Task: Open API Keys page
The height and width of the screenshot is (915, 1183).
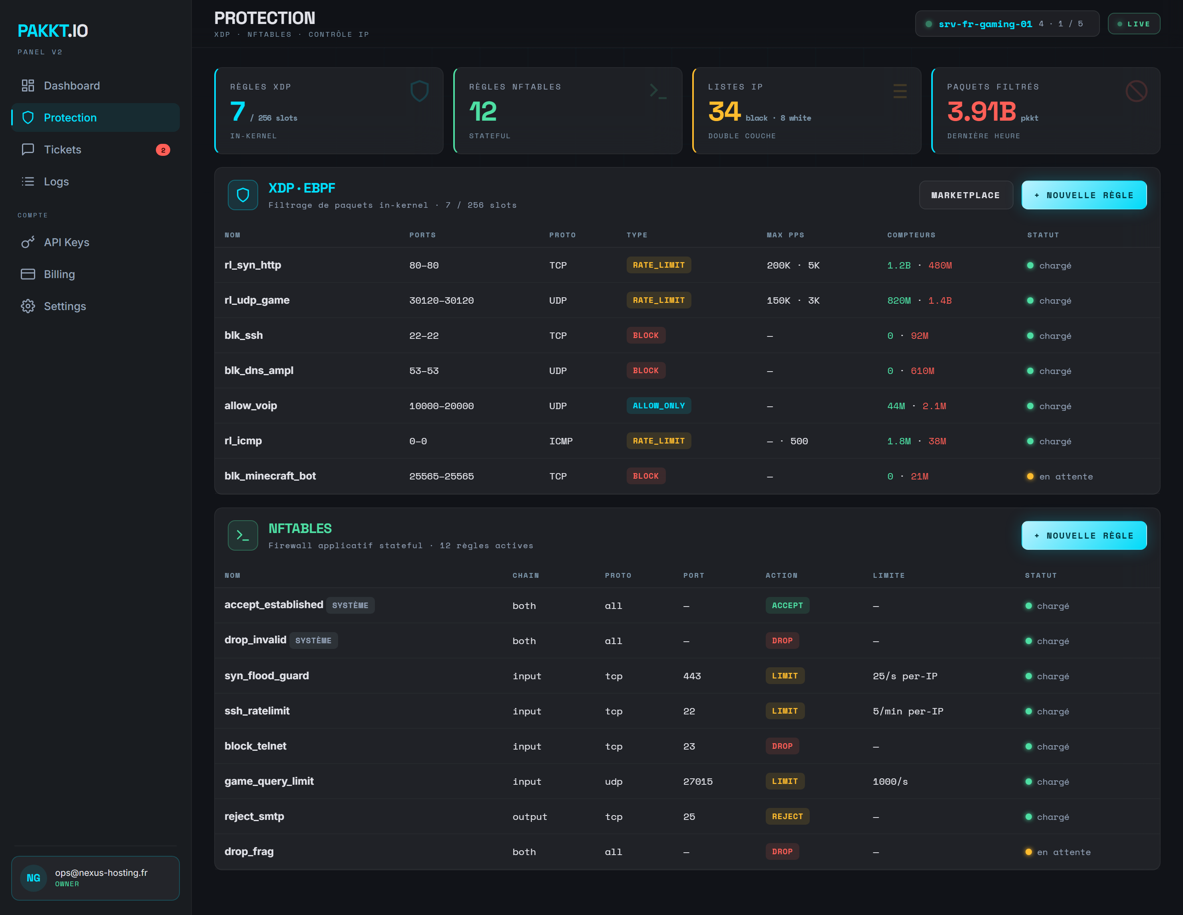Action: pyautogui.click(x=96, y=242)
